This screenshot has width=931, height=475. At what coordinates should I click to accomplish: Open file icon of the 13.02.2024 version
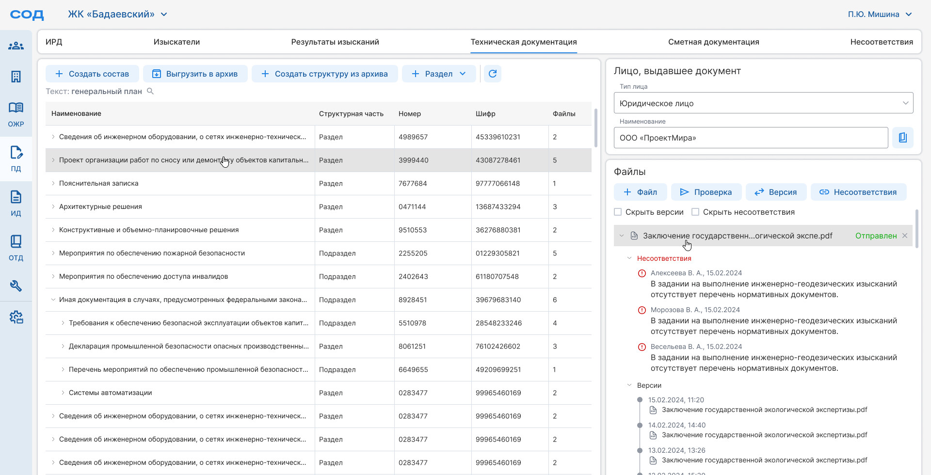point(653,460)
